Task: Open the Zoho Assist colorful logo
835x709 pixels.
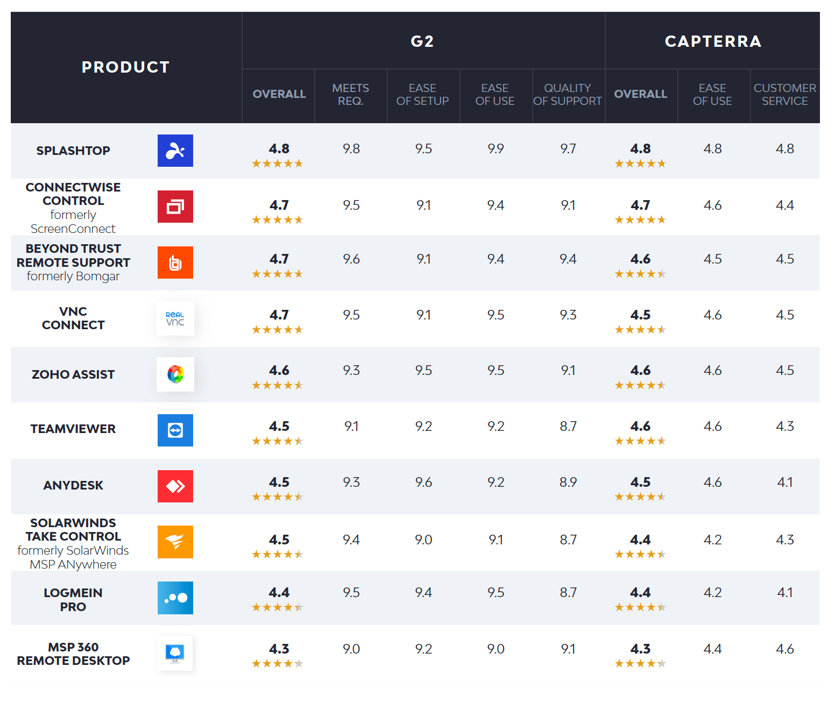Action: tap(175, 374)
